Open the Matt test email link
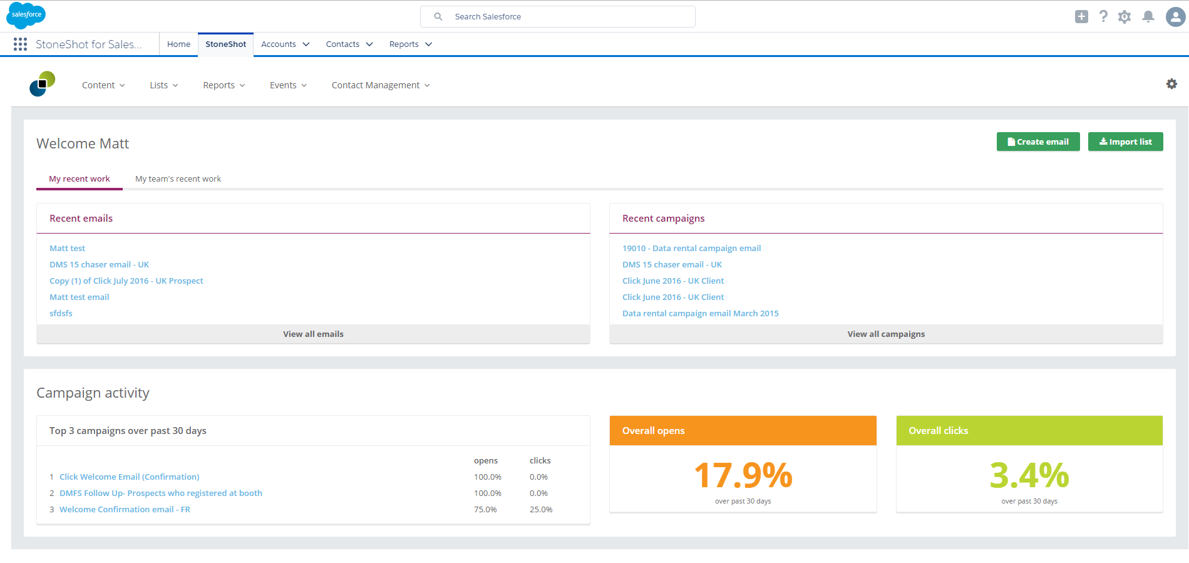 (x=67, y=249)
